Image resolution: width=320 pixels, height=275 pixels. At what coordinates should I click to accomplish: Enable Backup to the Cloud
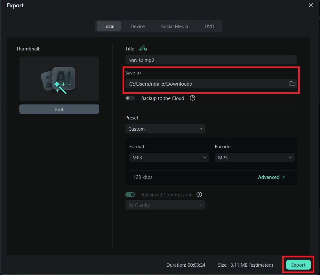tap(130, 98)
